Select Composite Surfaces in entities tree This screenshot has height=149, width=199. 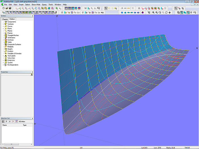tap(14, 45)
